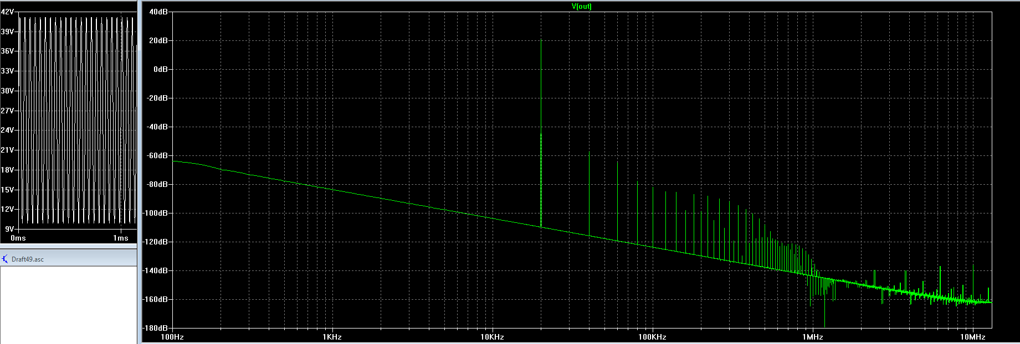Click the 1ms time axis label

tap(121, 238)
